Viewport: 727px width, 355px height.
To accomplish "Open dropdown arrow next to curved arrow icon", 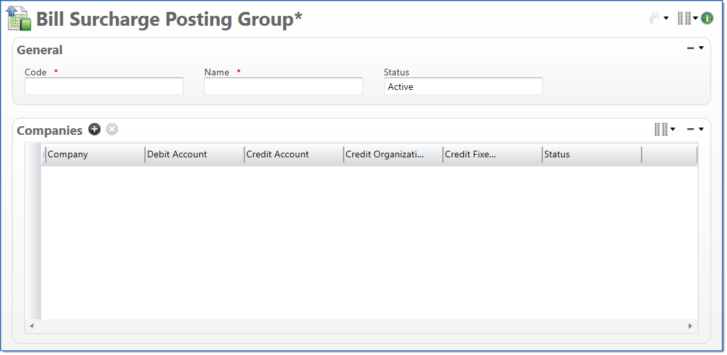I will pyautogui.click(x=666, y=19).
